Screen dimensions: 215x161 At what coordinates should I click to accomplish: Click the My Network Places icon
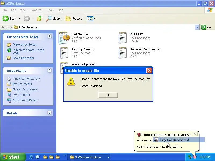coord(9,100)
